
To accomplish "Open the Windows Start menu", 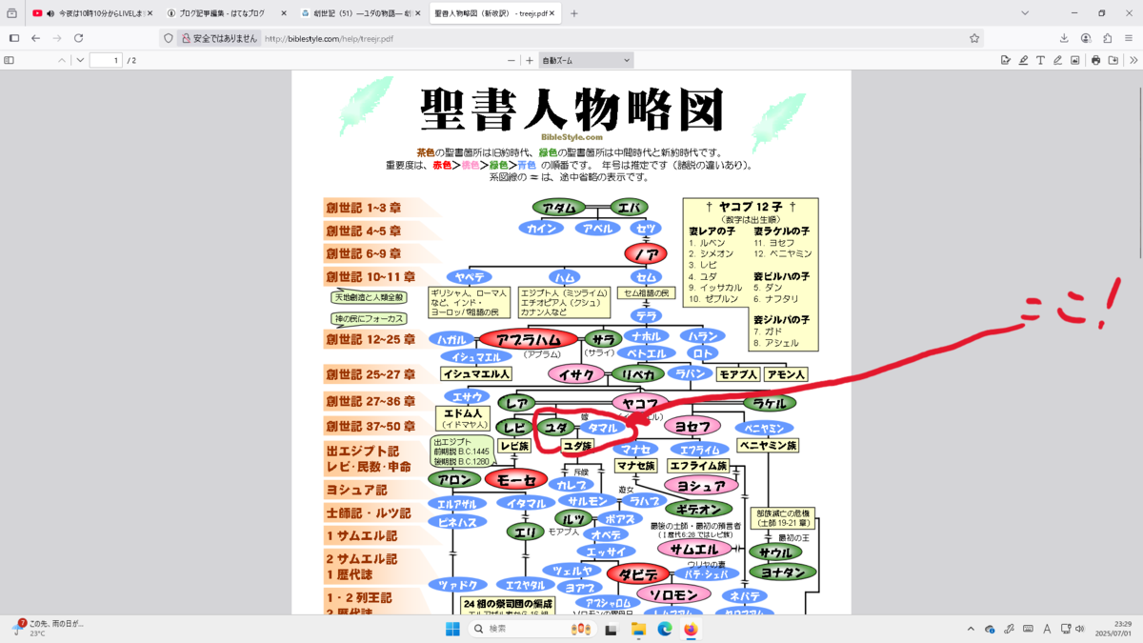I will 452,629.
